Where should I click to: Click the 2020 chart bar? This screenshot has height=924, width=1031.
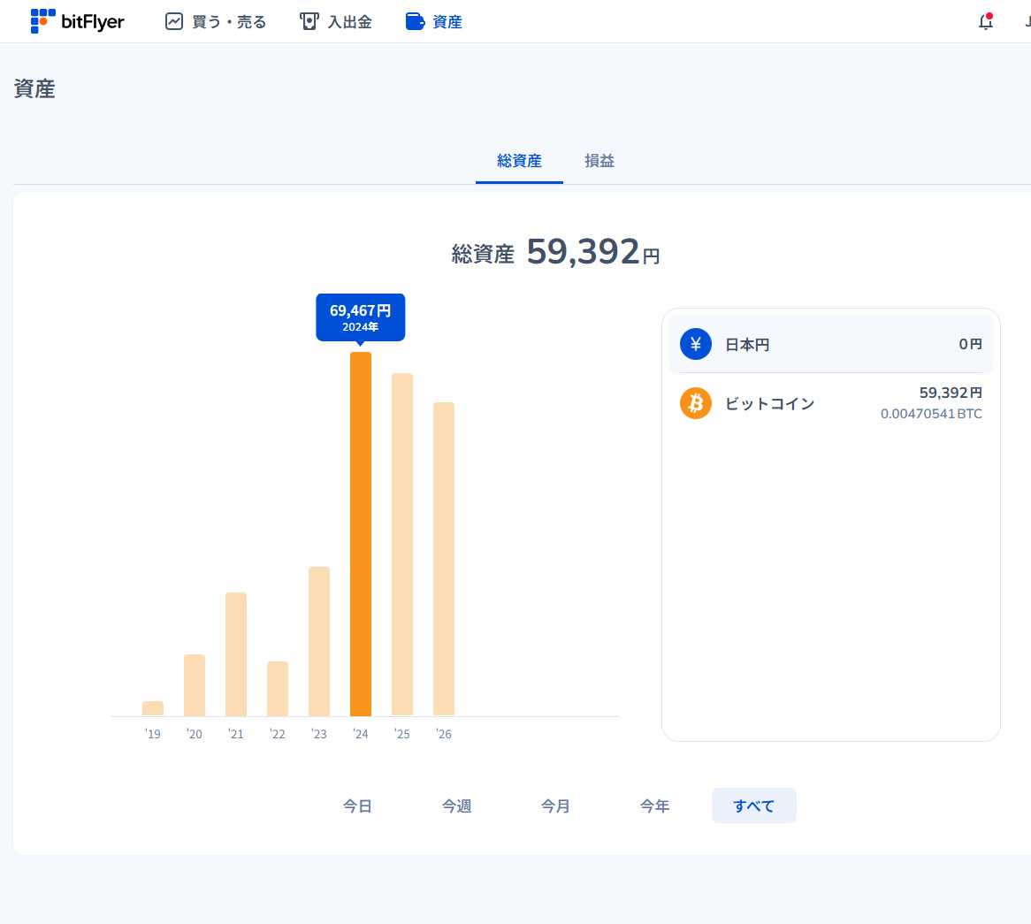194,685
